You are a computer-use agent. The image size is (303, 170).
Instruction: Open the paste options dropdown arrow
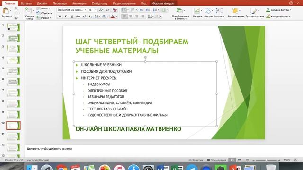11,10
